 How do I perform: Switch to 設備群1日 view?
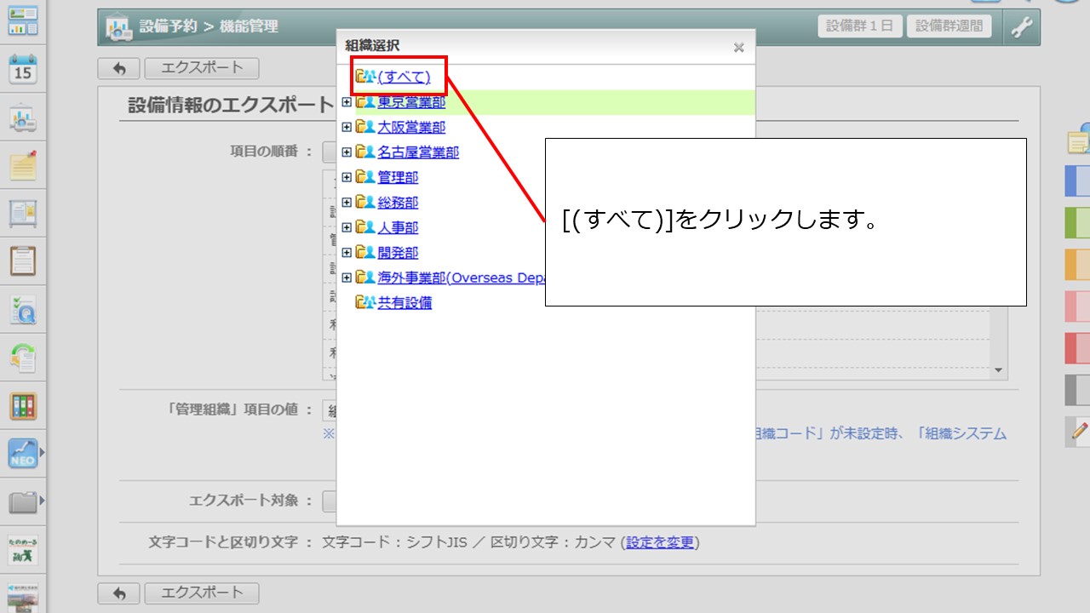859,26
